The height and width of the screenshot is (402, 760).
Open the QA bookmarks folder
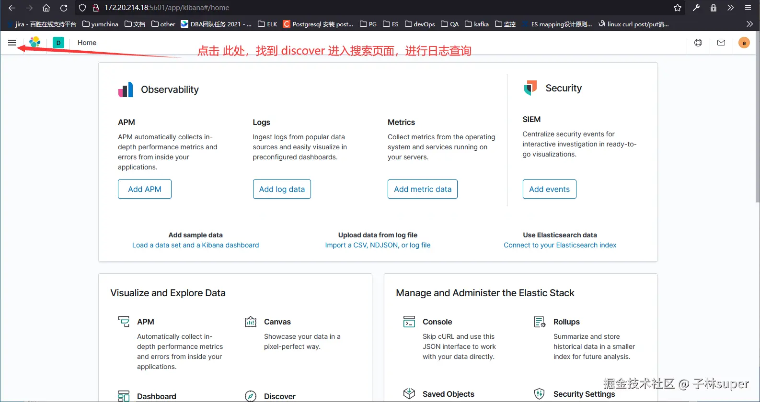[449, 24]
